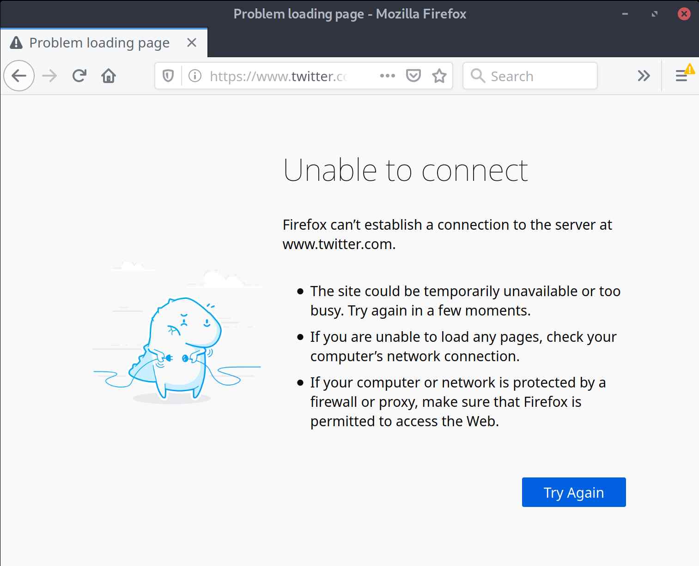
Task: Save page to Pocket icon
Action: (x=413, y=76)
